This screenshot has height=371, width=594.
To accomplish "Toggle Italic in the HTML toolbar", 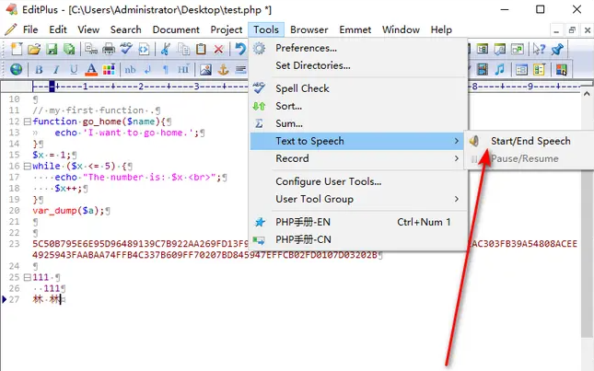I will point(56,70).
